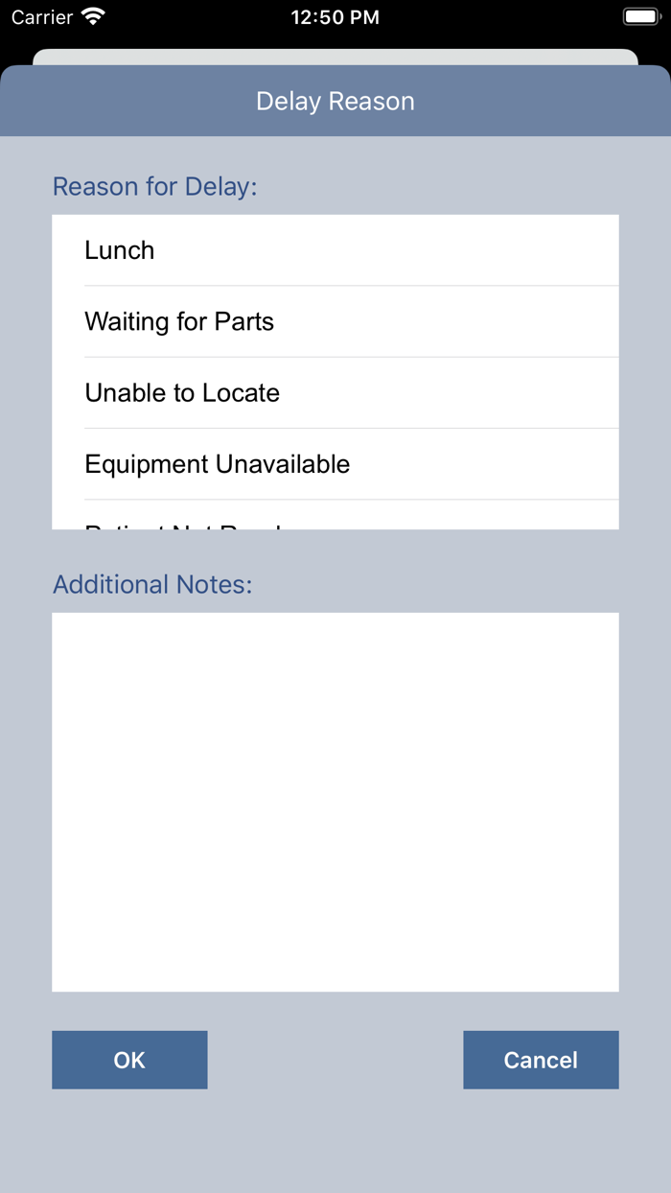Click the Additional Notes label
The image size is (671, 1193).
152,584
